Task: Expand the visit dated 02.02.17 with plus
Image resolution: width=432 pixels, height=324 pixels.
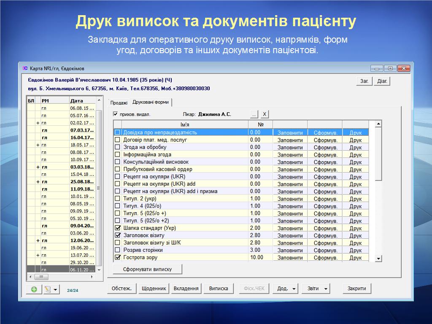Action: tap(38, 123)
